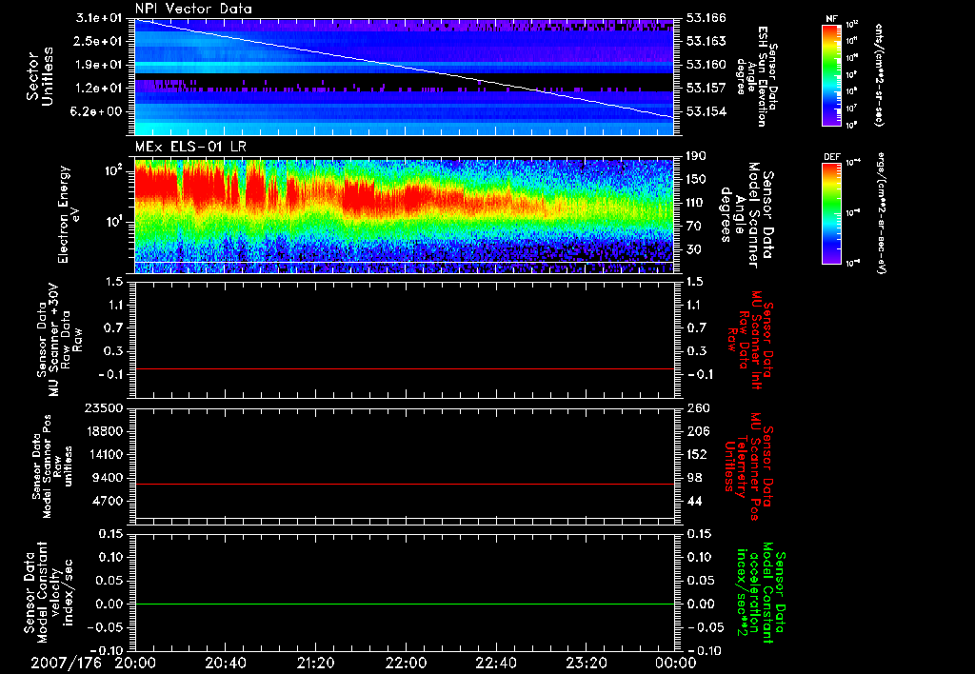Click the "Electron Energy eV" axis title

[x=69, y=214]
